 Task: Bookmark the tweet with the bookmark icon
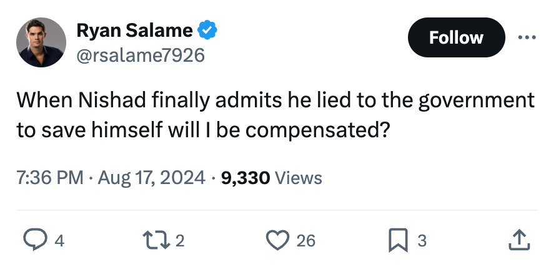pyautogui.click(x=398, y=240)
